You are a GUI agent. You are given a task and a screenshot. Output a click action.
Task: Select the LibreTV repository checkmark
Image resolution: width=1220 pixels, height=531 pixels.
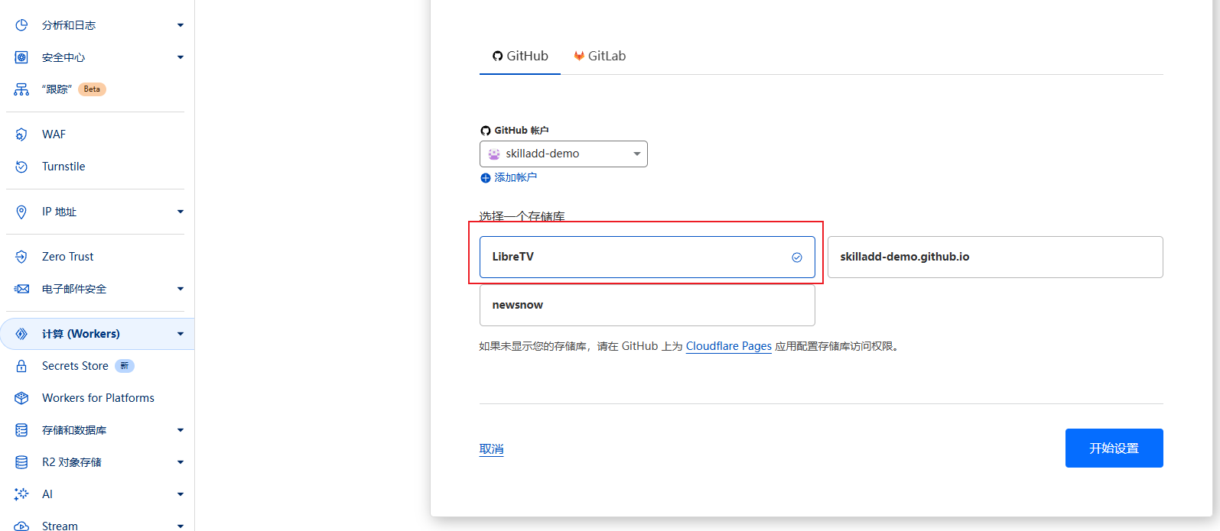(796, 257)
